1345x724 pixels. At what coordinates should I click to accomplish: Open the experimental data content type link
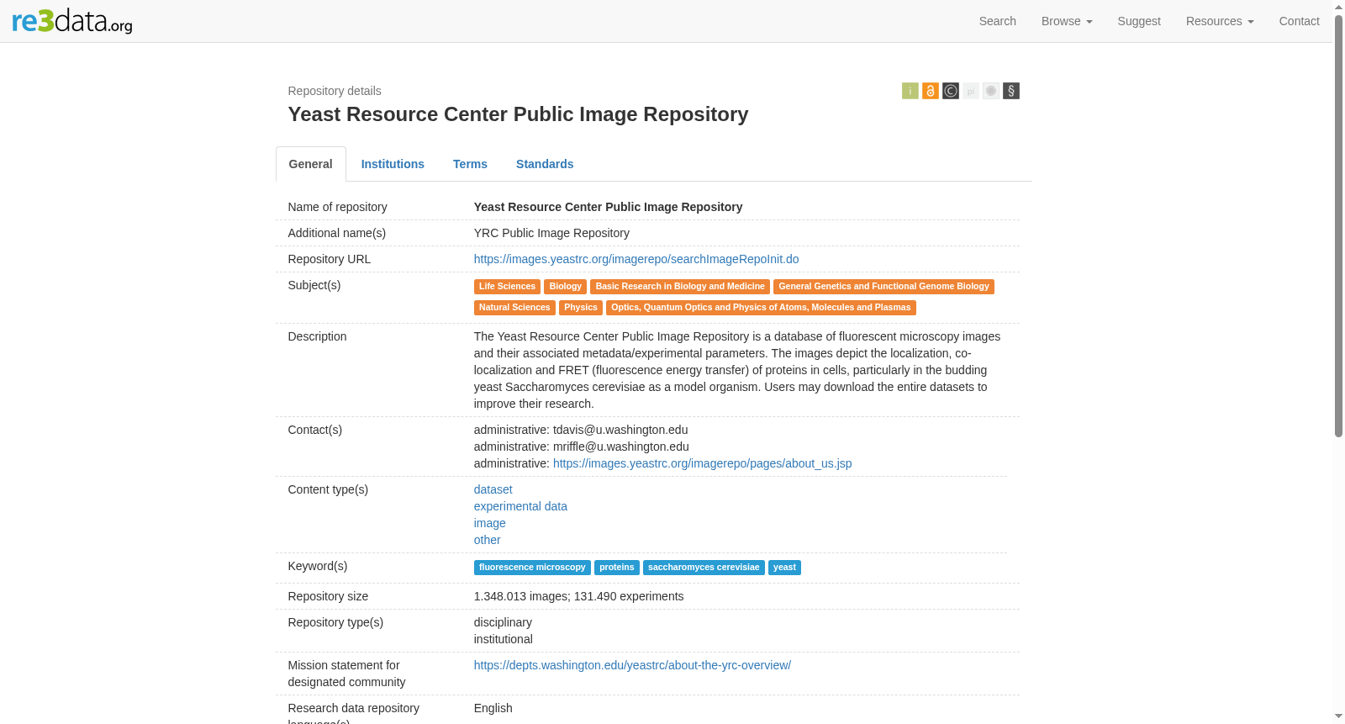520,506
